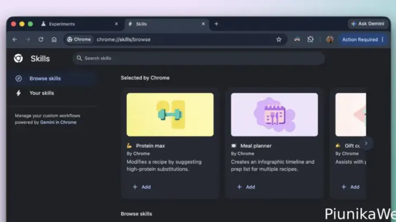The width and height of the screenshot is (396, 222).
Task: Click the browser back arrow
Action: [15, 39]
